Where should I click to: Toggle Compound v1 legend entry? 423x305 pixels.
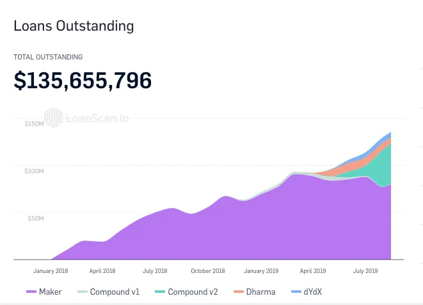108,292
